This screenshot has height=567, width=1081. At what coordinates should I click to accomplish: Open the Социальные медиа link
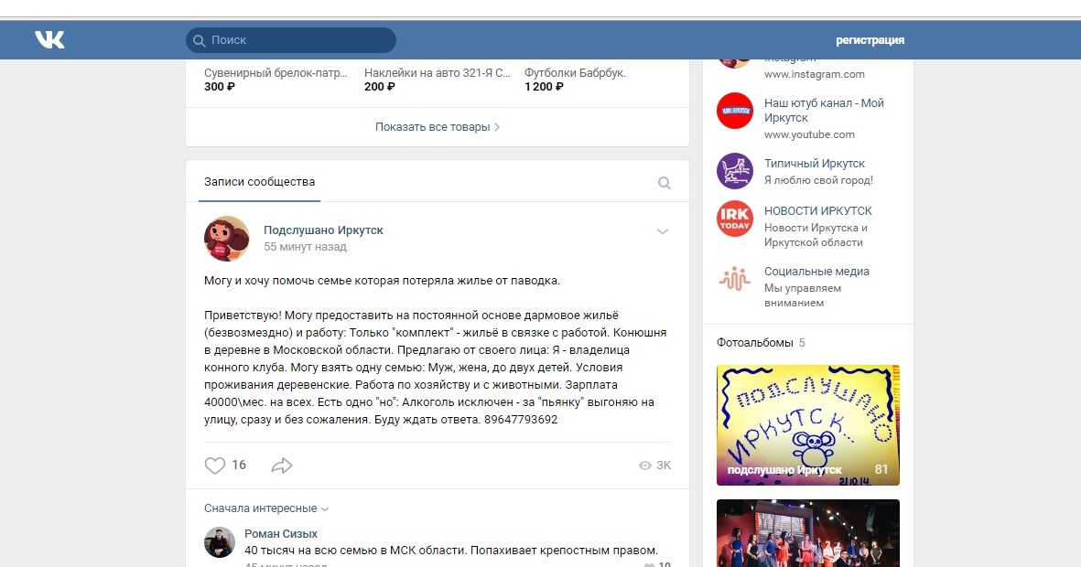coord(816,272)
